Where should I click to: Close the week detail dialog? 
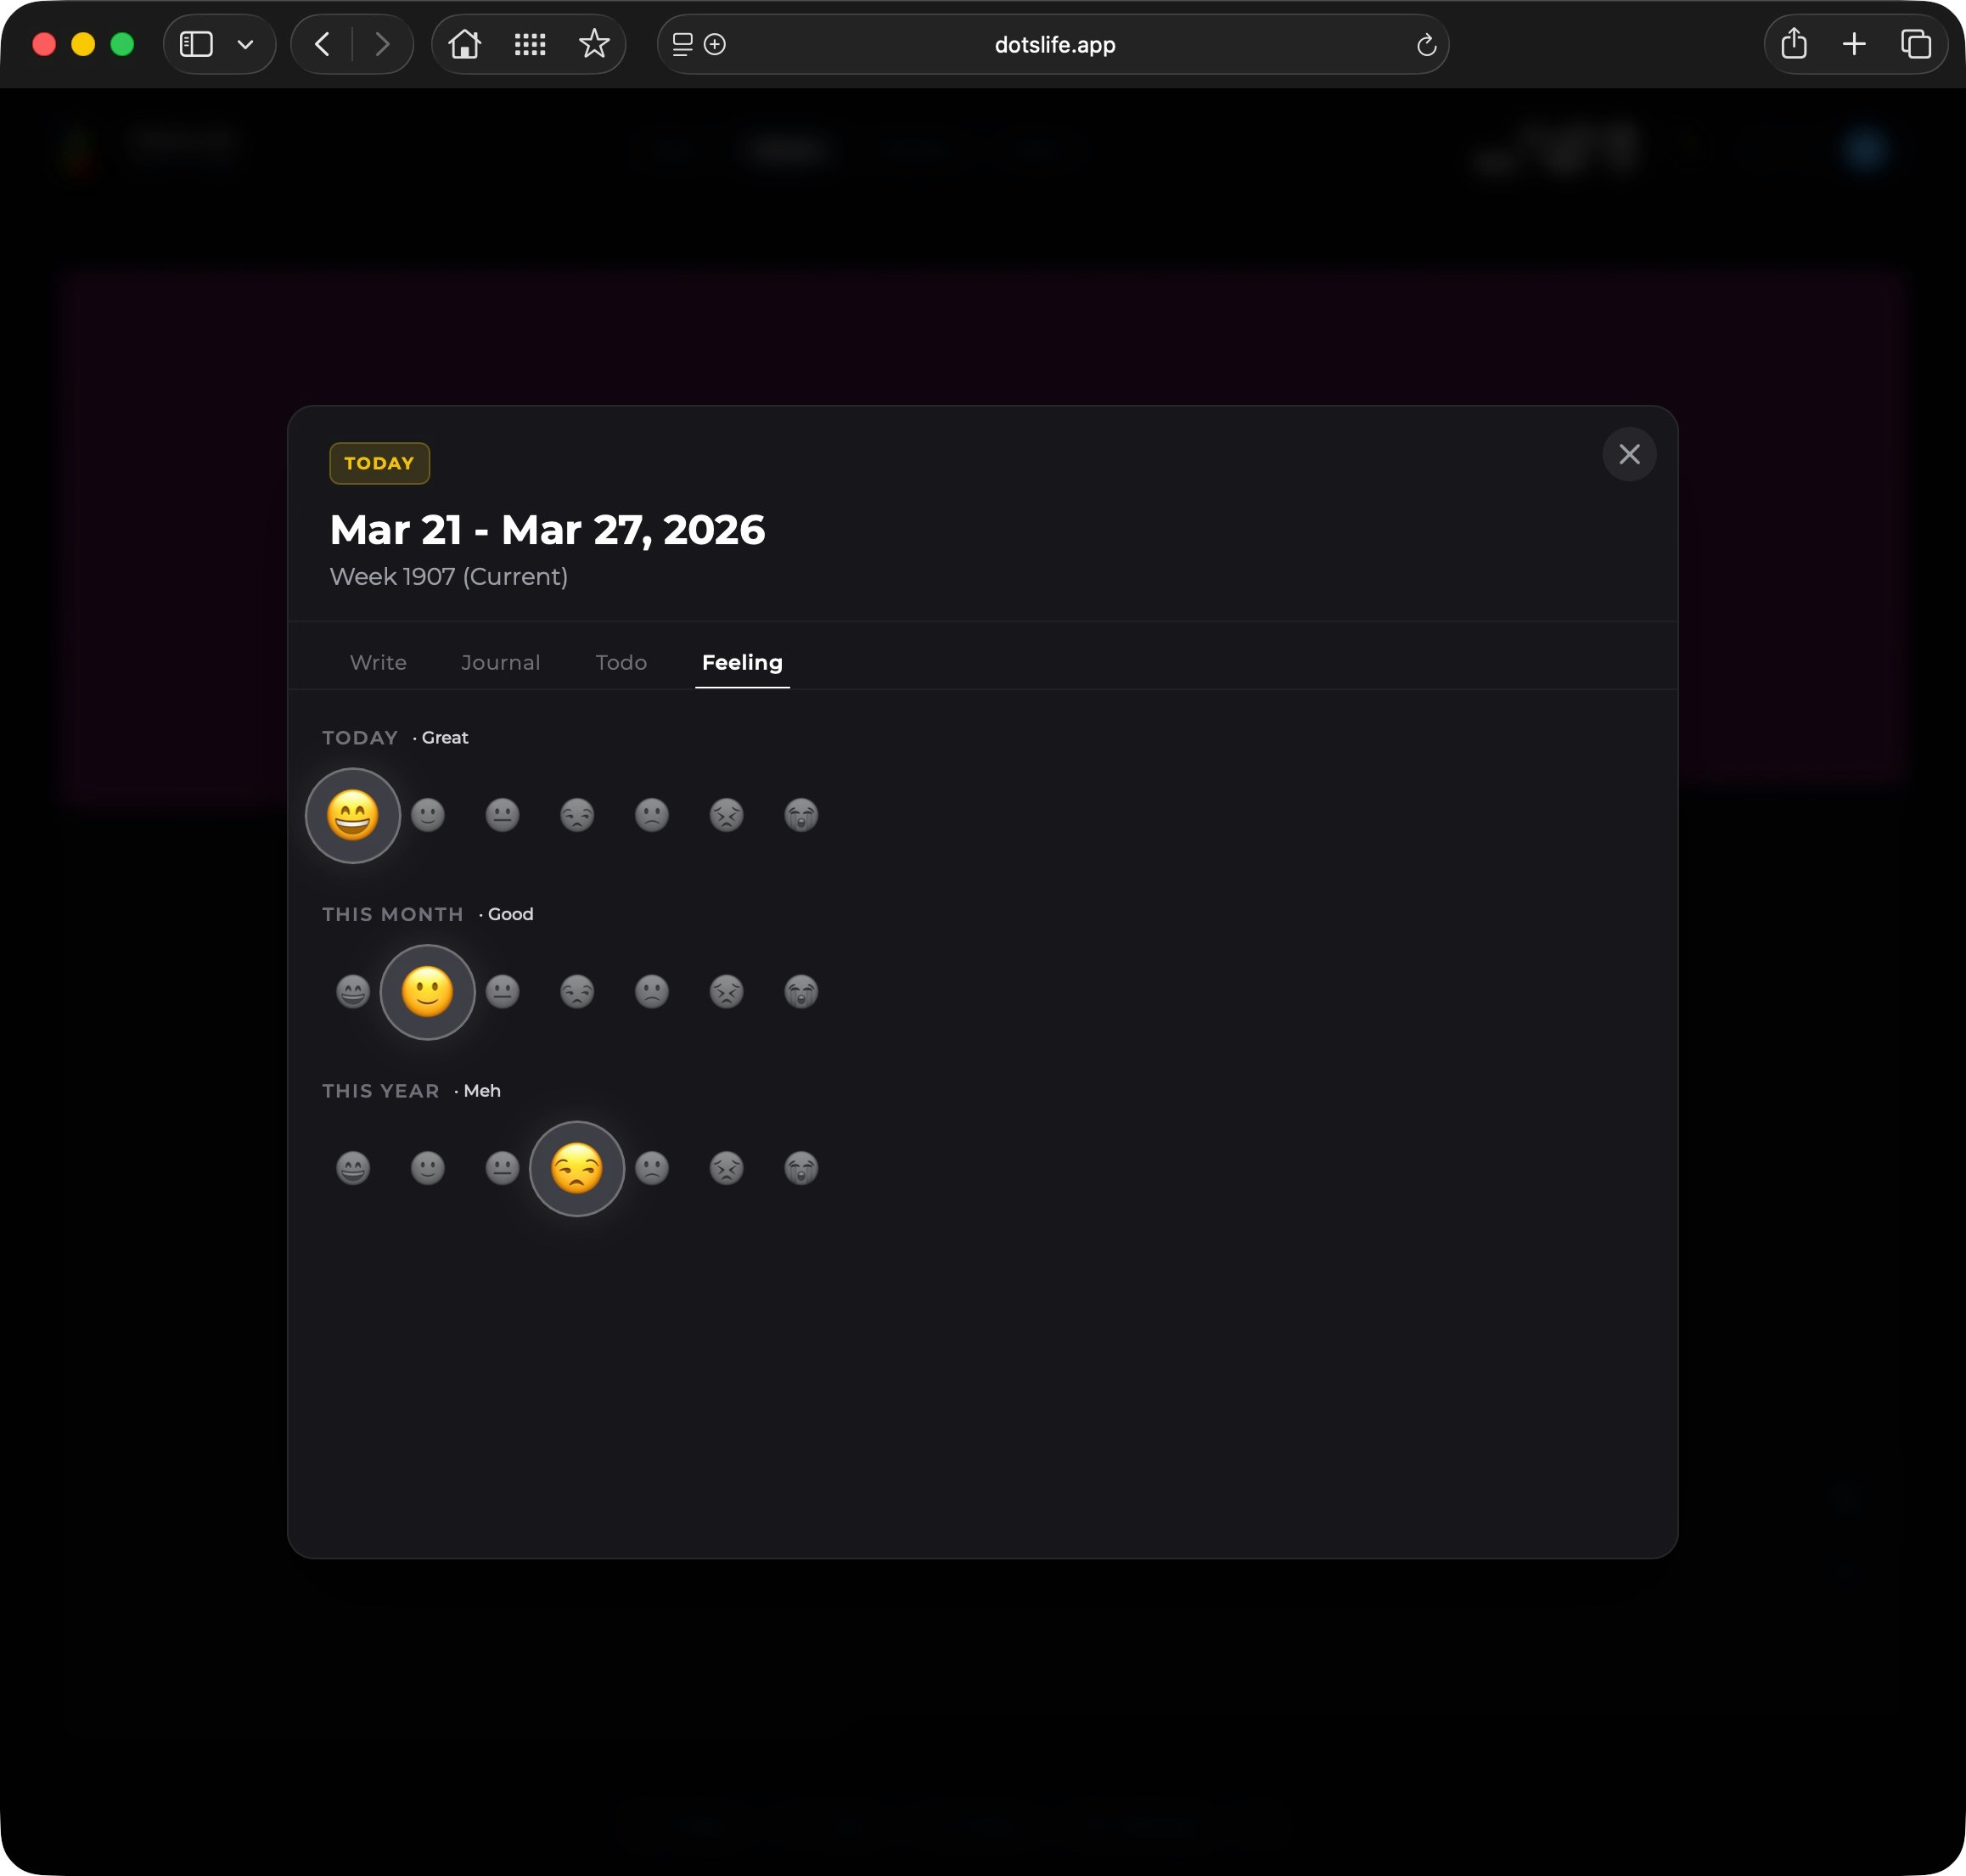coord(1629,454)
